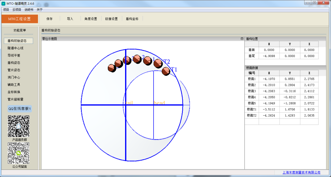The image size is (331, 177).
Task: Click the X cell of the 盾尾 row
Action: click(x=269, y=56)
